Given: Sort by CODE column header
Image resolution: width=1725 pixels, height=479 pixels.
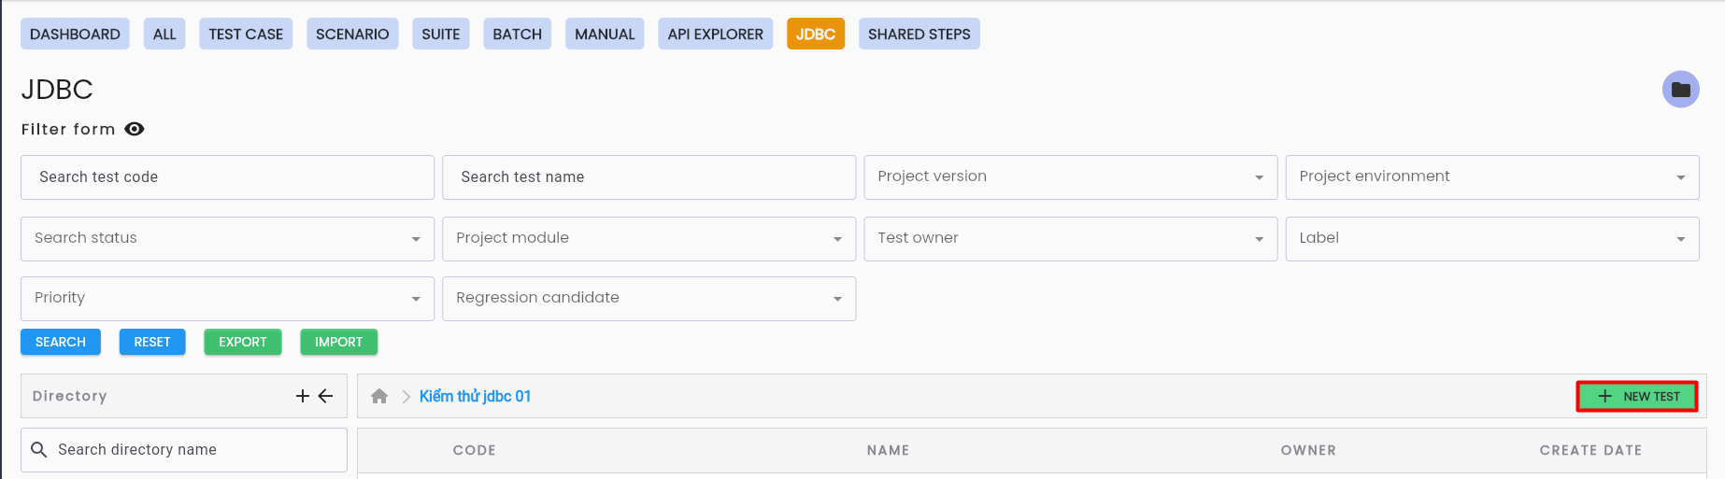Looking at the screenshot, I should 475,450.
